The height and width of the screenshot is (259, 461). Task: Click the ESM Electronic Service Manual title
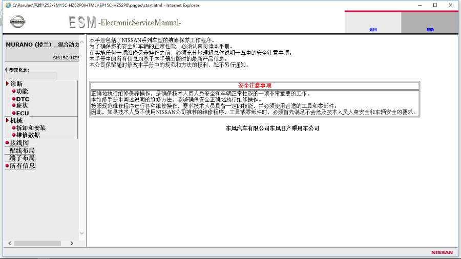coord(124,23)
